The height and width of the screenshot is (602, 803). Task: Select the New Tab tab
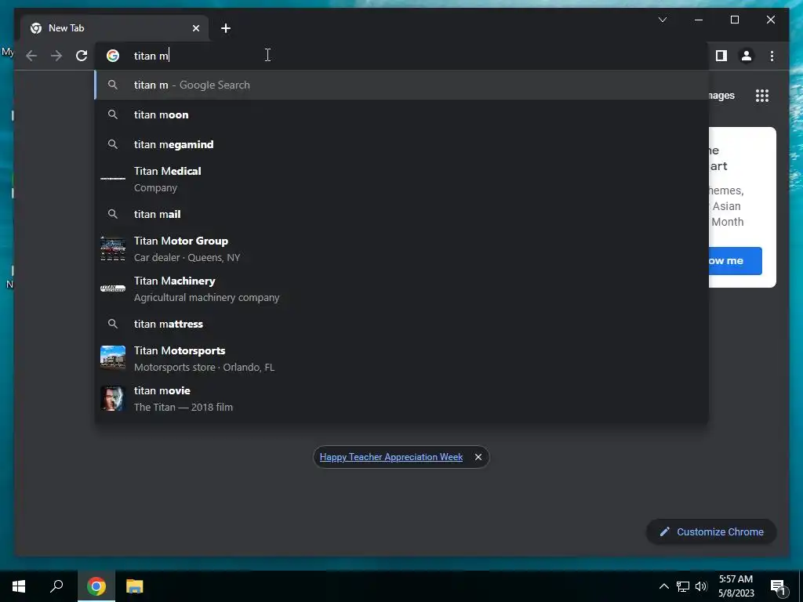pyautogui.click(x=114, y=28)
